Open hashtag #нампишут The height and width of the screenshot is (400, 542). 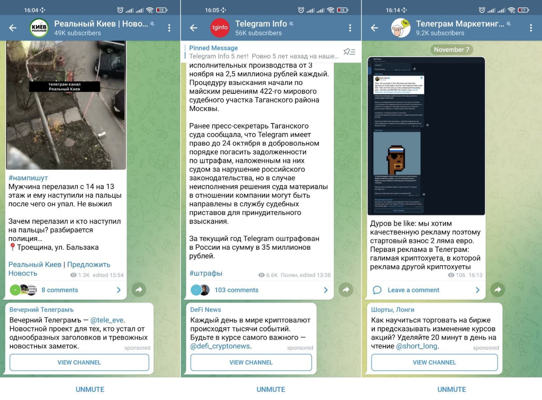[28, 178]
